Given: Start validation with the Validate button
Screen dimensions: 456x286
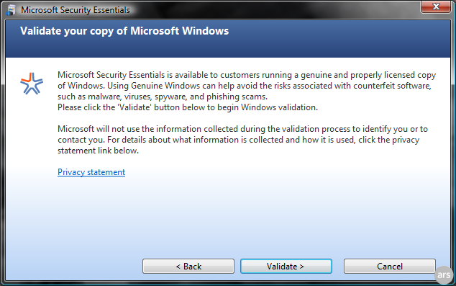Looking at the screenshot, I should tap(286, 267).
